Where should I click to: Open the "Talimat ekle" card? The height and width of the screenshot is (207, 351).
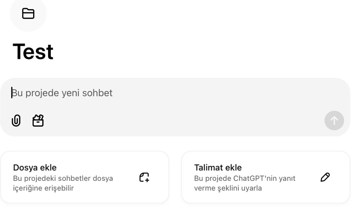pyautogui.click(x=265, y=177)
